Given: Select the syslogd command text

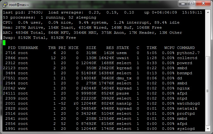Looking at the screenshot, I should coord(186,129).
